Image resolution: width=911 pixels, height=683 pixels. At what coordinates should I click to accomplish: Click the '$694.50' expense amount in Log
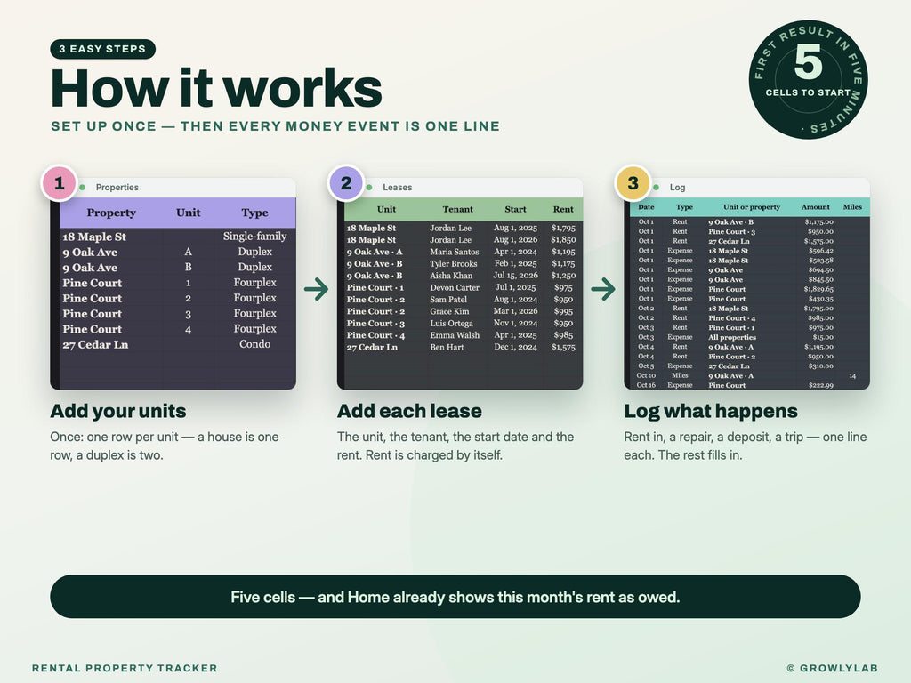point(820,270)
